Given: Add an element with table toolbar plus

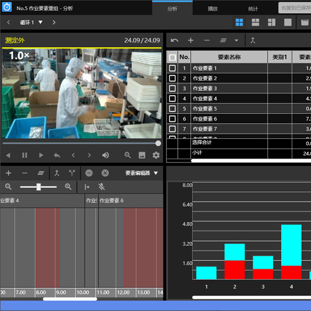Looking at the screenshot, I should 191,40.
